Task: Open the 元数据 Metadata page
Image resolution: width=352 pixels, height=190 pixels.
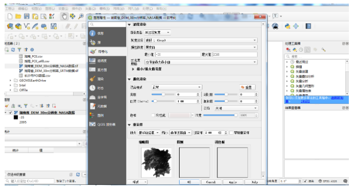Action: click(107, 106)
